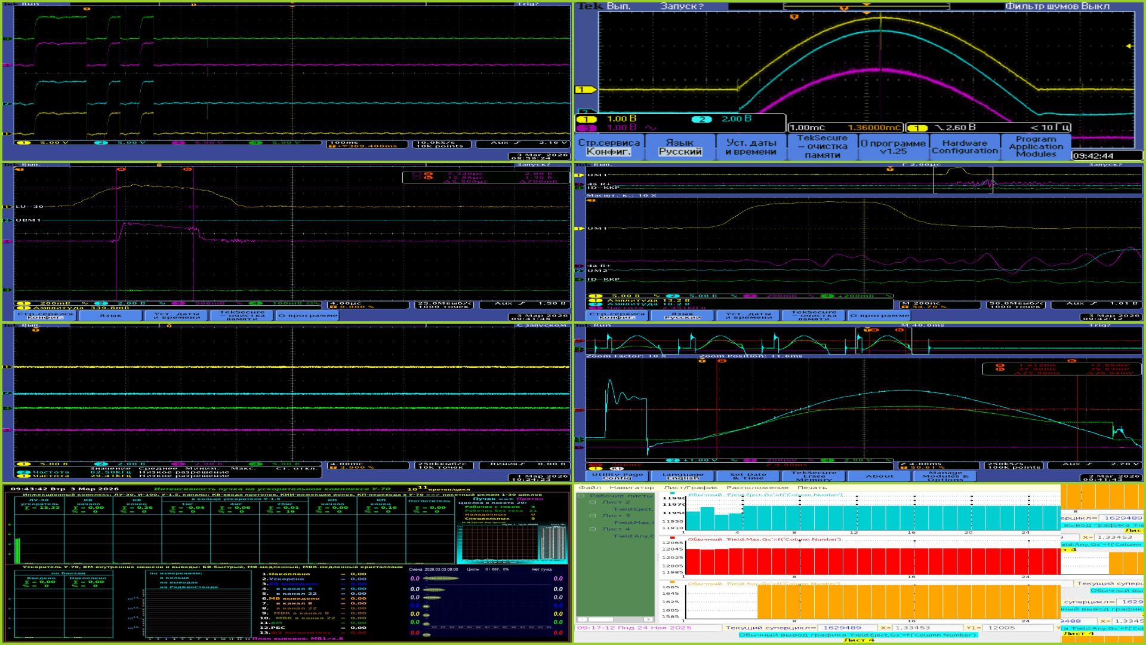Click the yellow channel 1 ground marker on large Tek display
The height and width of the screenshot is (645, 1146).
pyautogui.click(x=584, y=90)
